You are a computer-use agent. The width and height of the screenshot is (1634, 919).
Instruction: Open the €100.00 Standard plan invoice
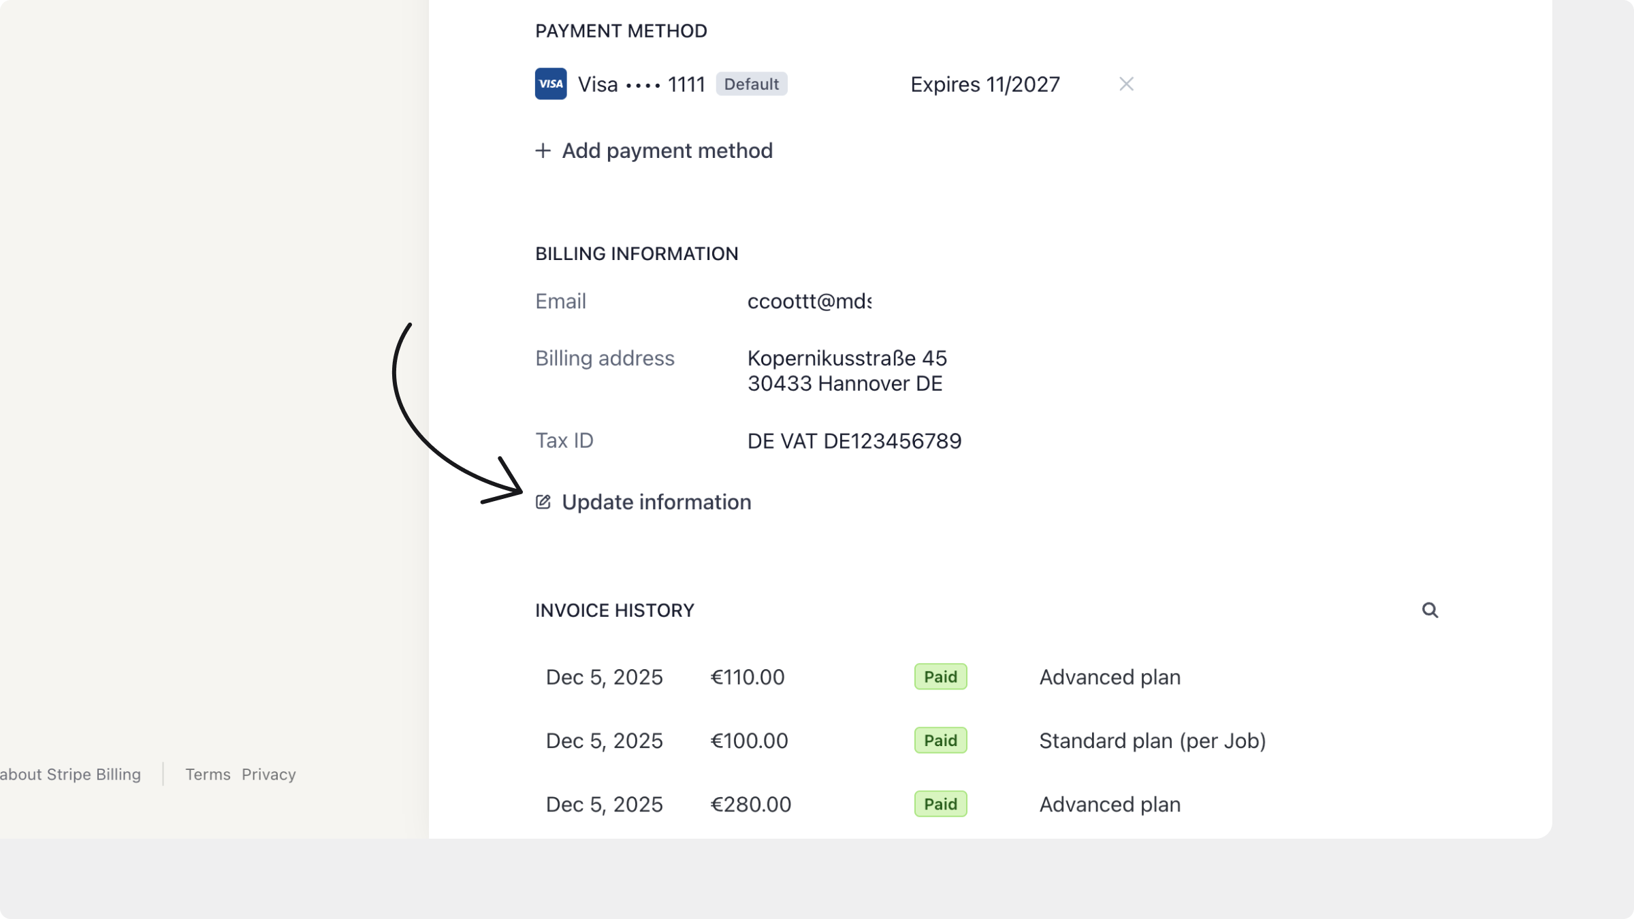pyautogui.click(x=748, y=741)
